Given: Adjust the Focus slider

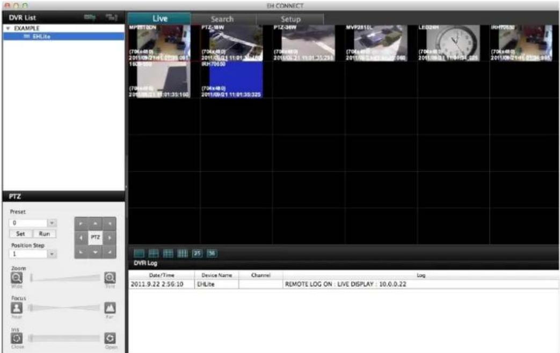Looking at the screenshot, I should [x=65, y=308].
